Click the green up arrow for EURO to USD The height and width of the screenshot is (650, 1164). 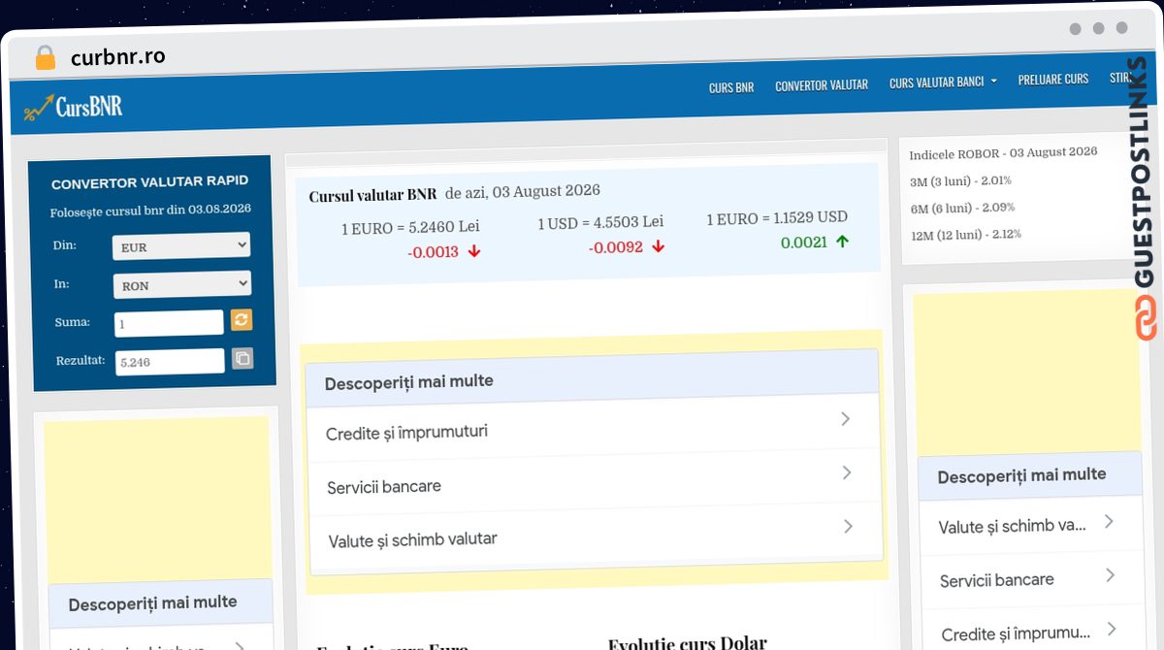841,241
